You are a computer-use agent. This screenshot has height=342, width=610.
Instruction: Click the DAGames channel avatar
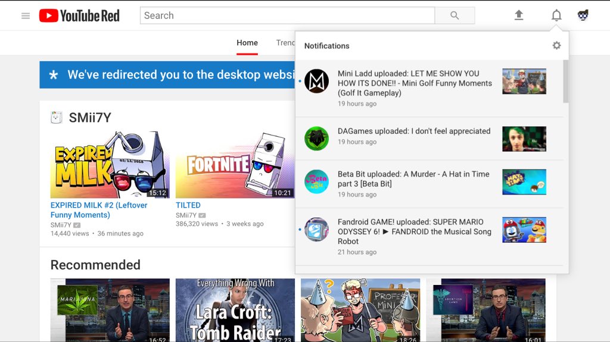pos(316,139)
